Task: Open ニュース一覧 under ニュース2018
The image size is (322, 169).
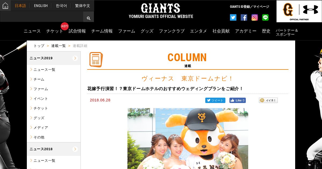Action: tap(44, 160)
